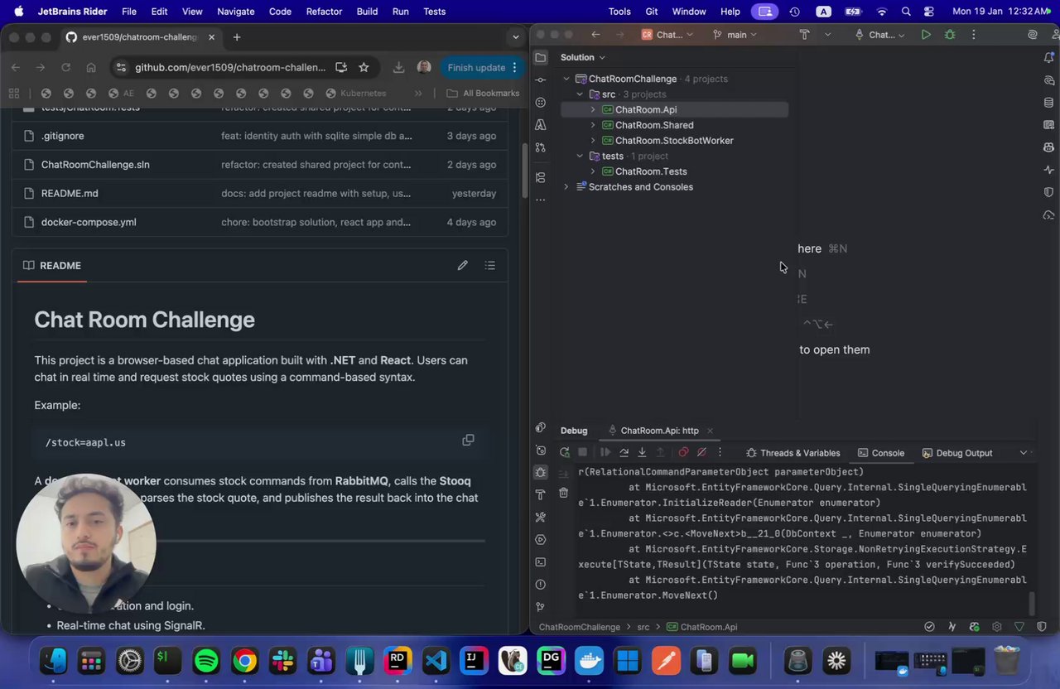Copy the /stock=aapl.us code snippet

(x=468, y=441)
